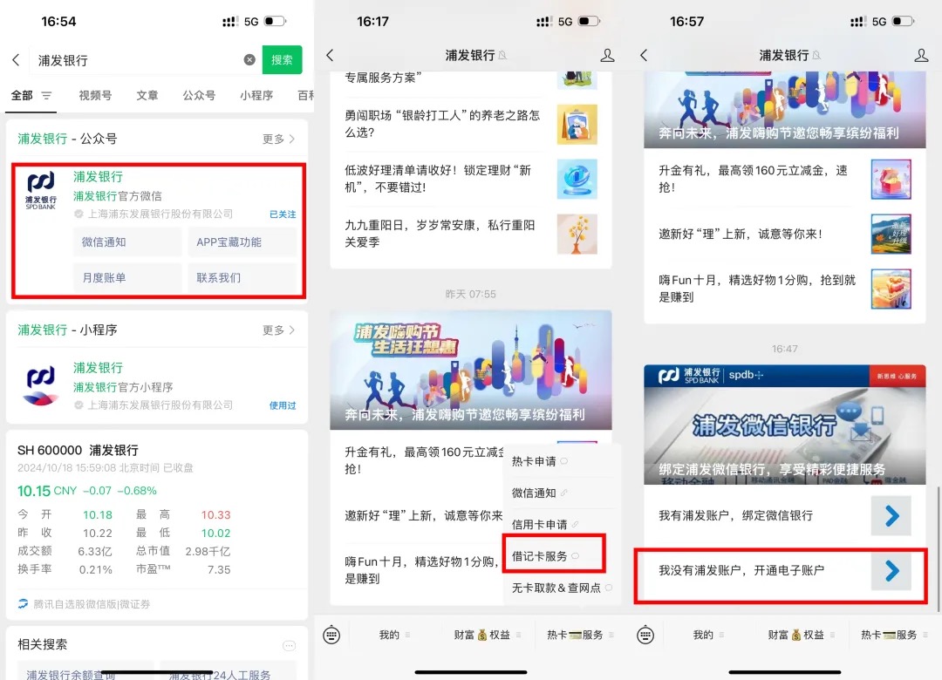The width and height of the screenshot is (942, 680).
Task: Open profile icon in middle chat
Action: click(x=607, y=55)
